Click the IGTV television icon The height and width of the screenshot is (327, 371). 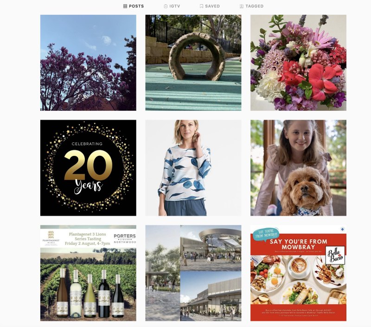point(166,6)
